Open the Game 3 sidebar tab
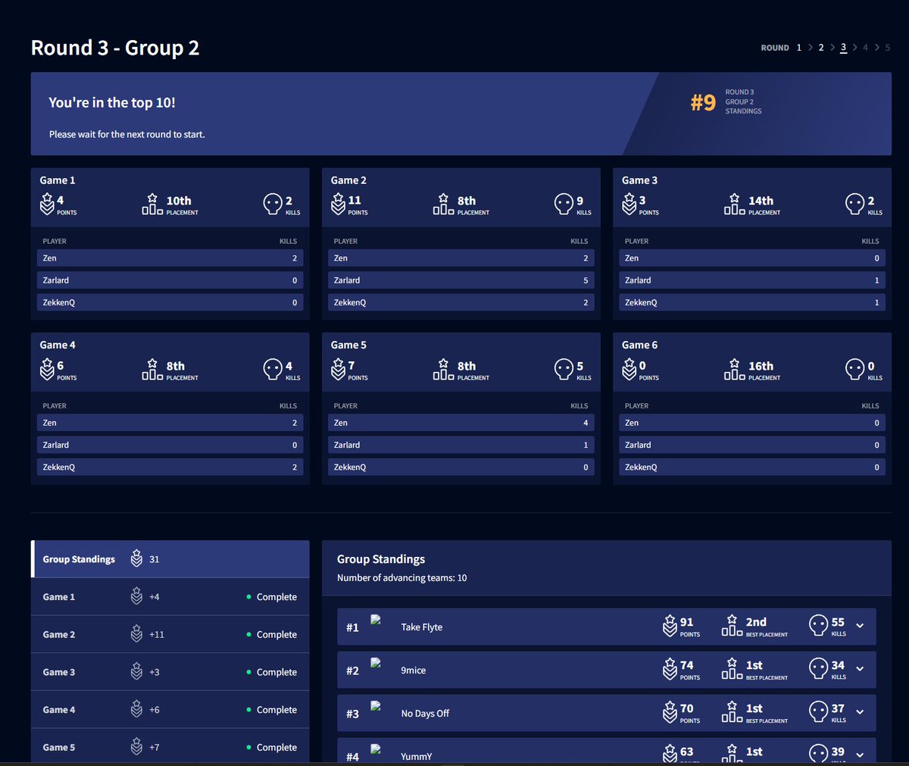 170,672
